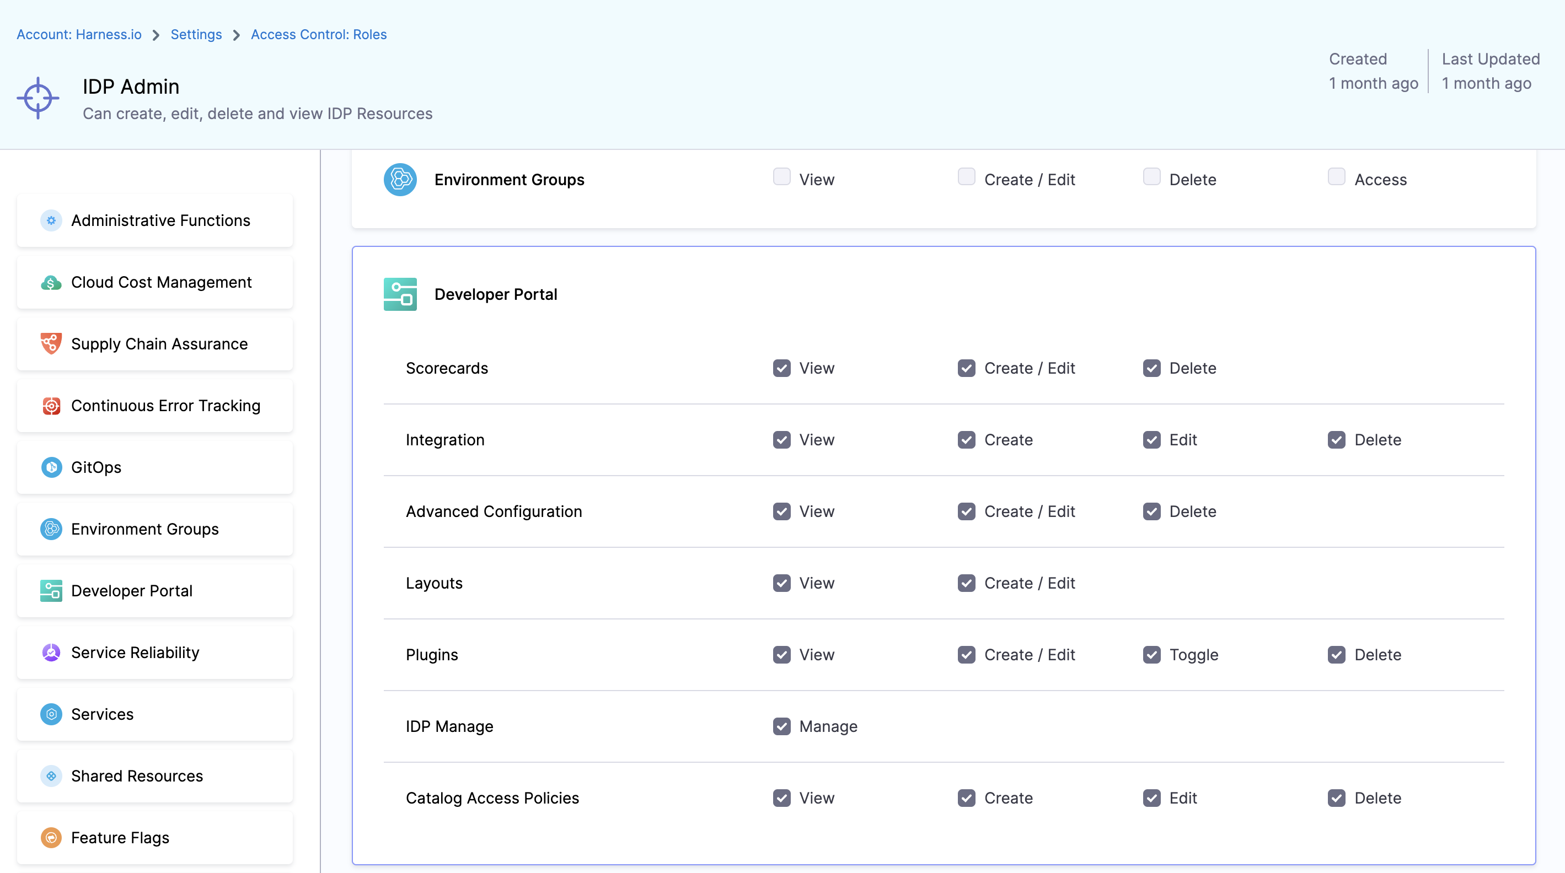Screen dimensions: 1565x873
Task: Toggle the Plugins Toggle checkbox
Action: pyautogui.click(x=1151, y=655)
